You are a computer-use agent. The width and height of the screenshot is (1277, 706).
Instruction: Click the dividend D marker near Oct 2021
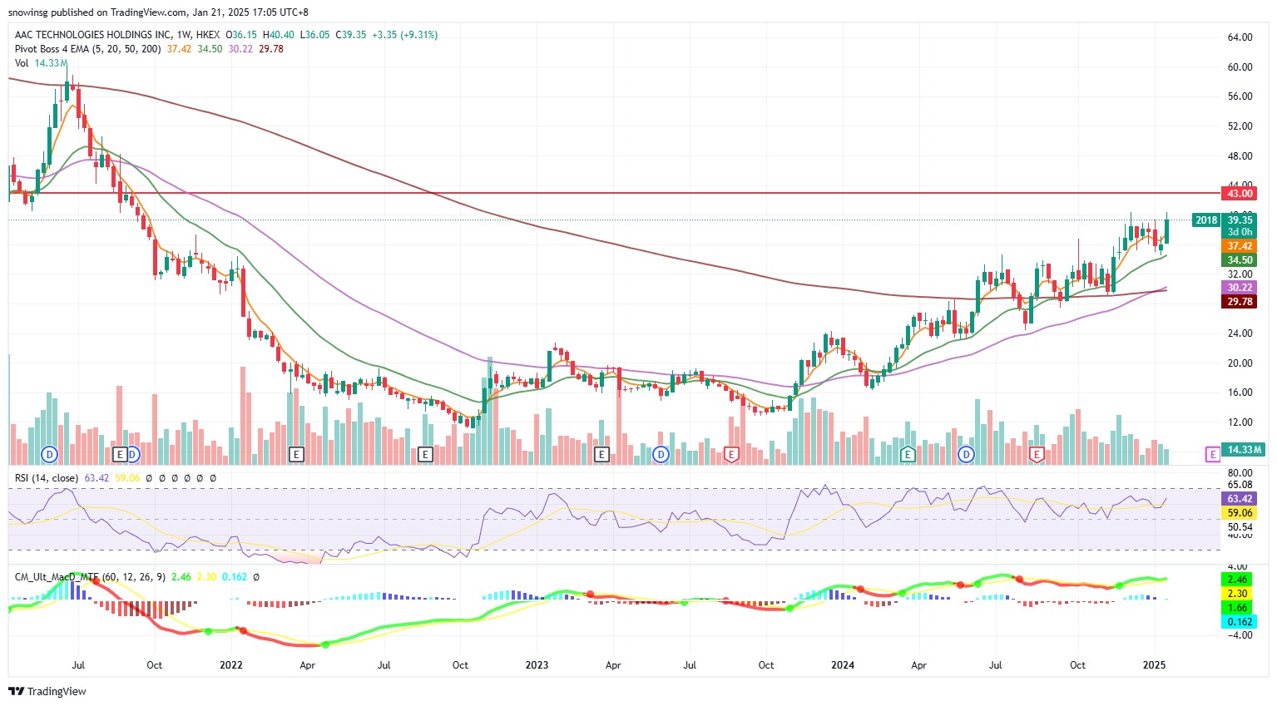coord(132,454)
